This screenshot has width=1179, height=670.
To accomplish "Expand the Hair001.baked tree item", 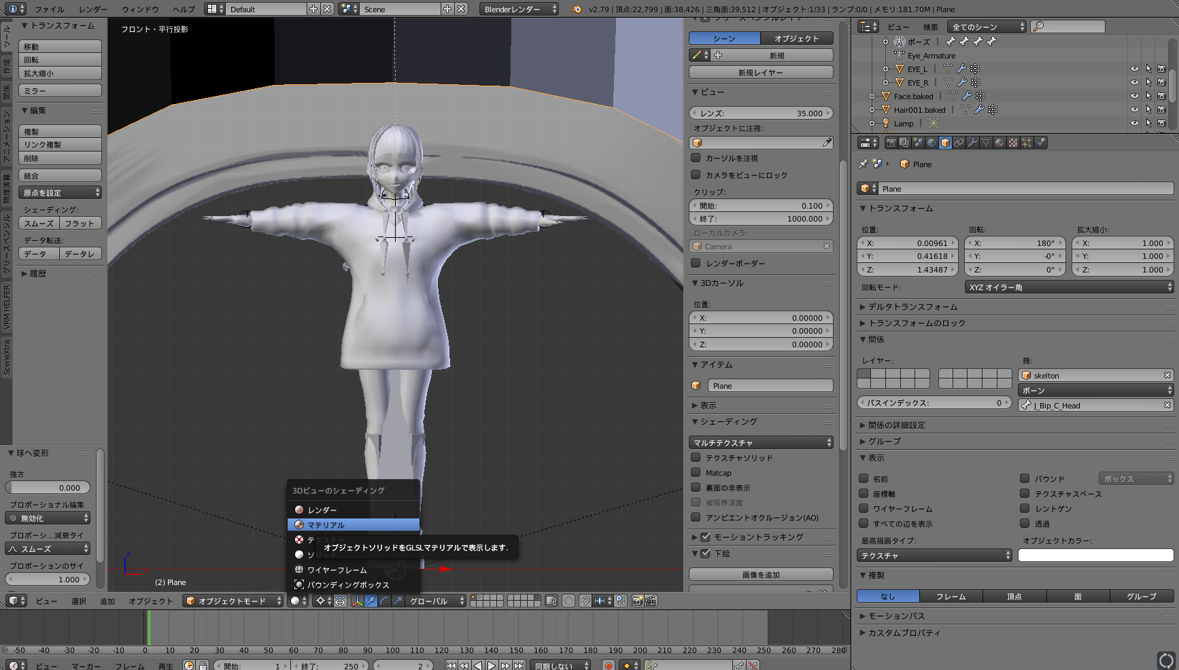I will (x=872, y=110).
